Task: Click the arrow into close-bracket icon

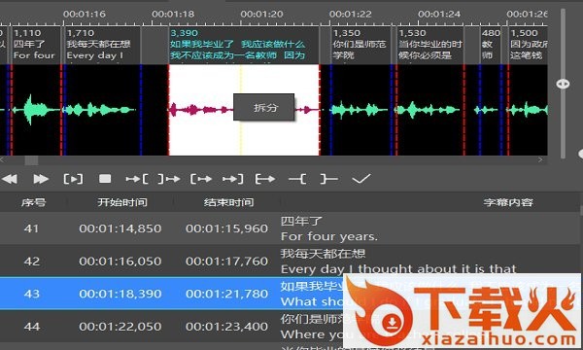Action: [233, 179]
